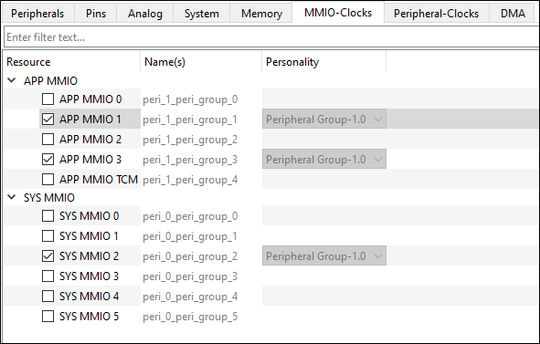Open the Pins tab
Viewport: 540px width, 344px height.
click(x=96, y=14)
